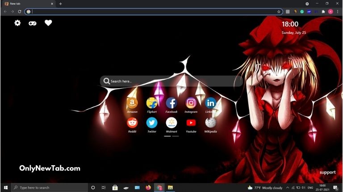Open Task View on the taskbar
Viewport: 343px width, 192px height.
pos(104,188)
